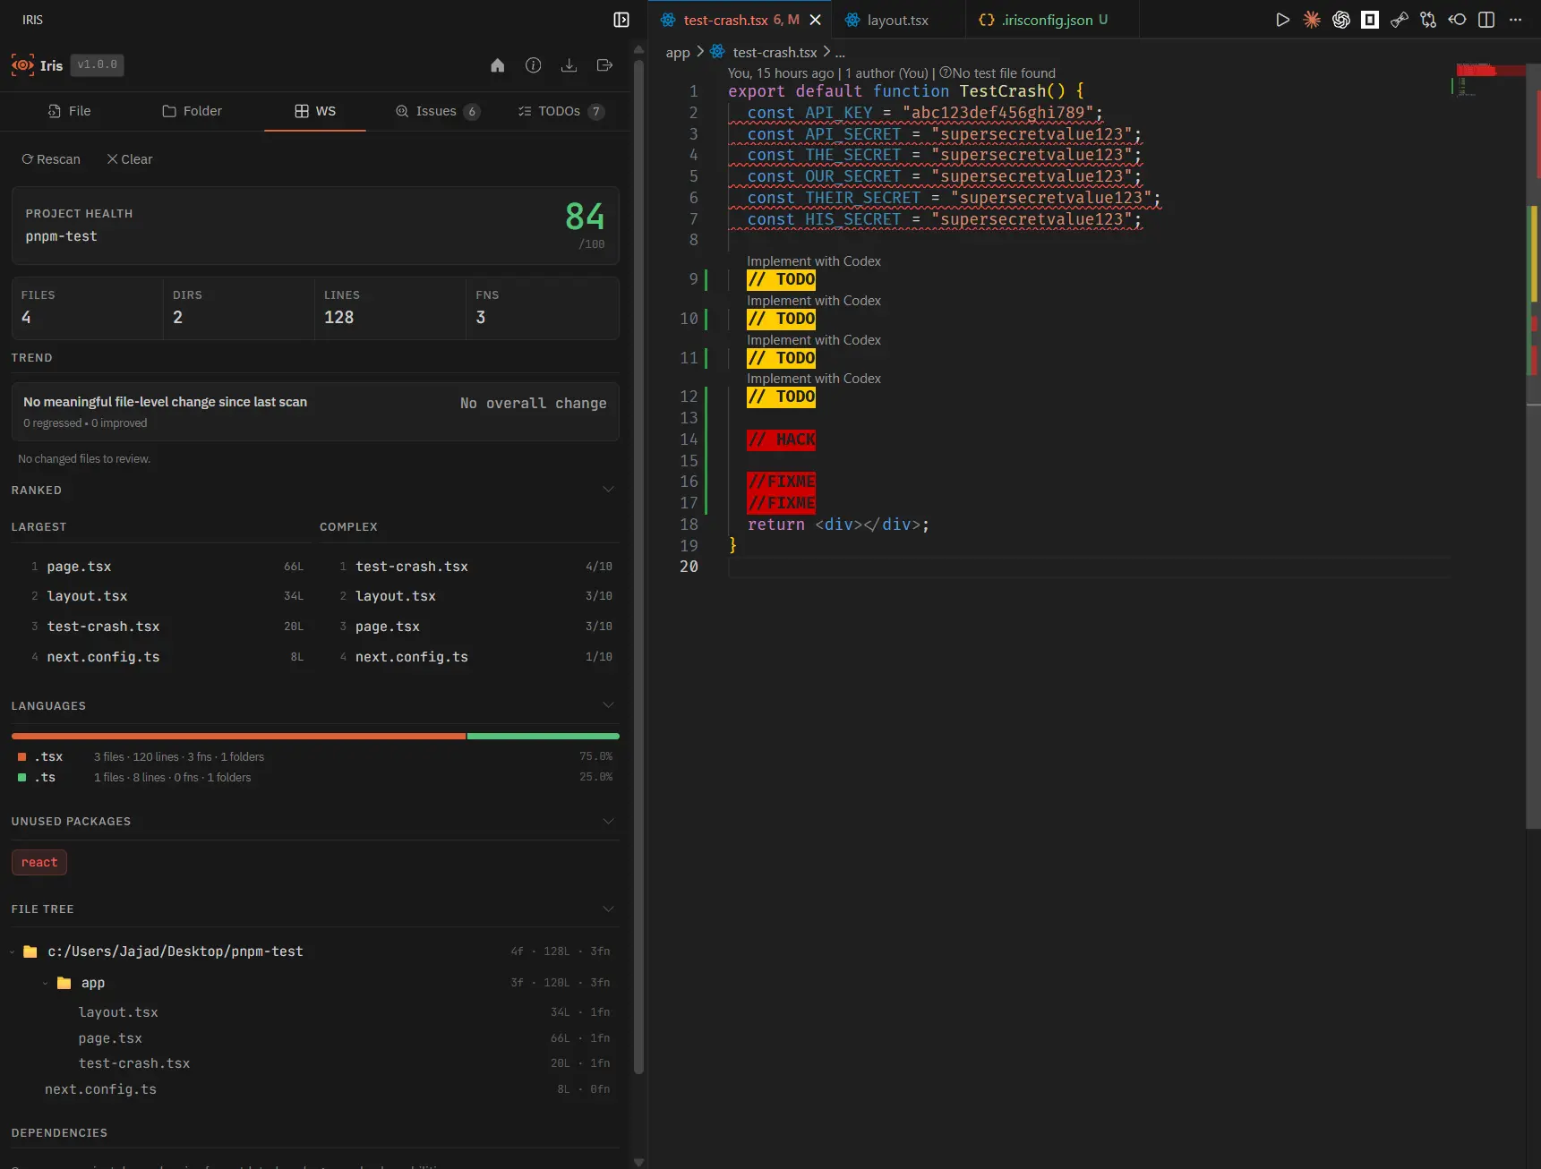Screen dimensions: 1541x1169
Task: Open the File tab in Iris
Action: [x=69, y=111]
